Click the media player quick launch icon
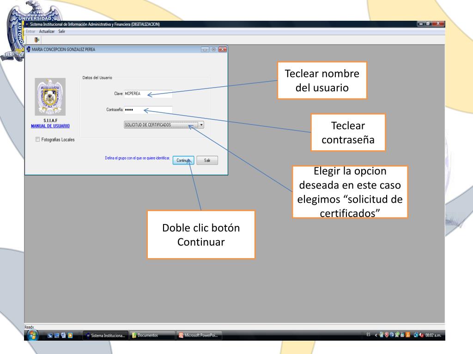 click(x=71, y=335)
